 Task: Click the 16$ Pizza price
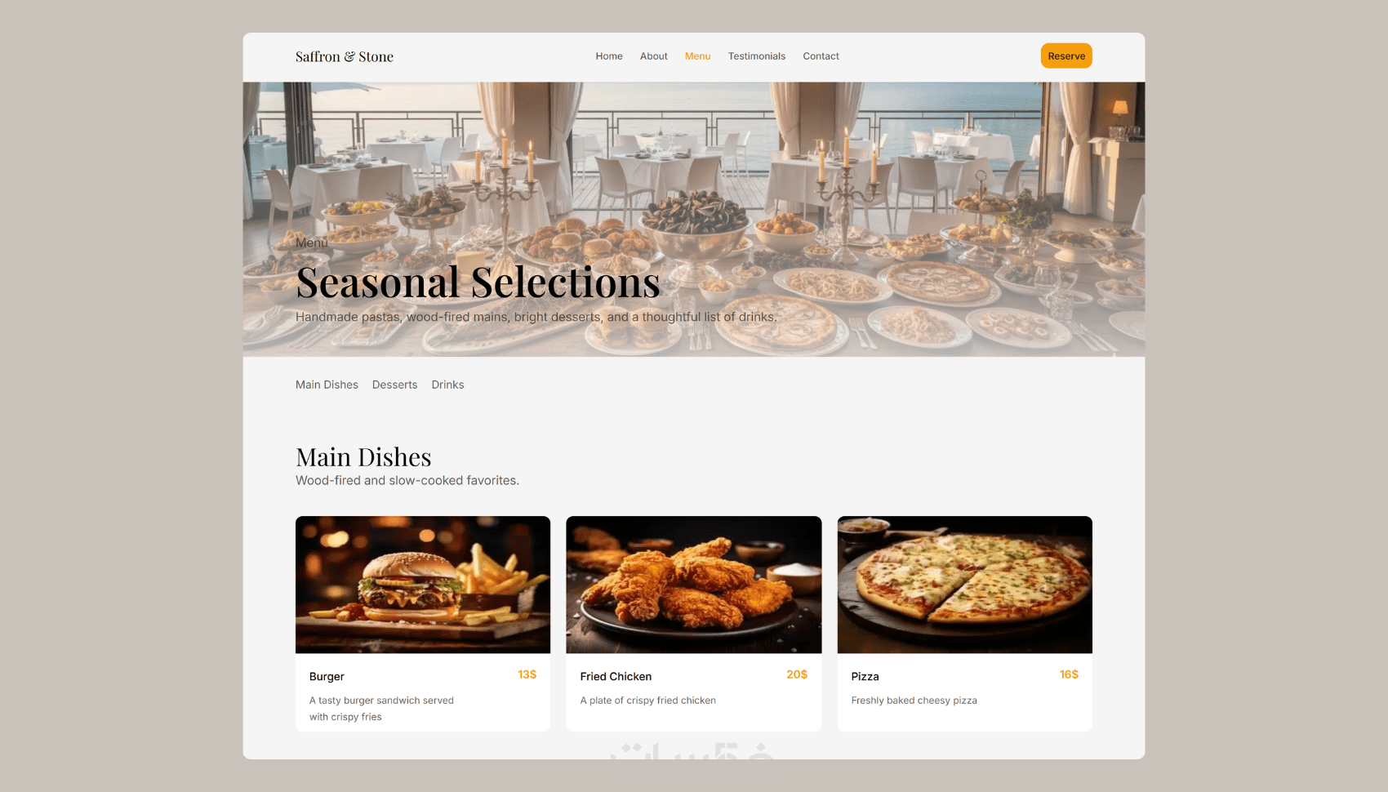point(1069,674)
